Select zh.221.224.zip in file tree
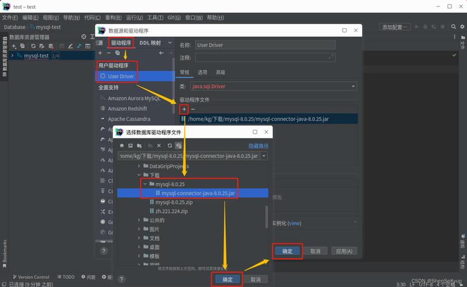 tap(172, 211)
